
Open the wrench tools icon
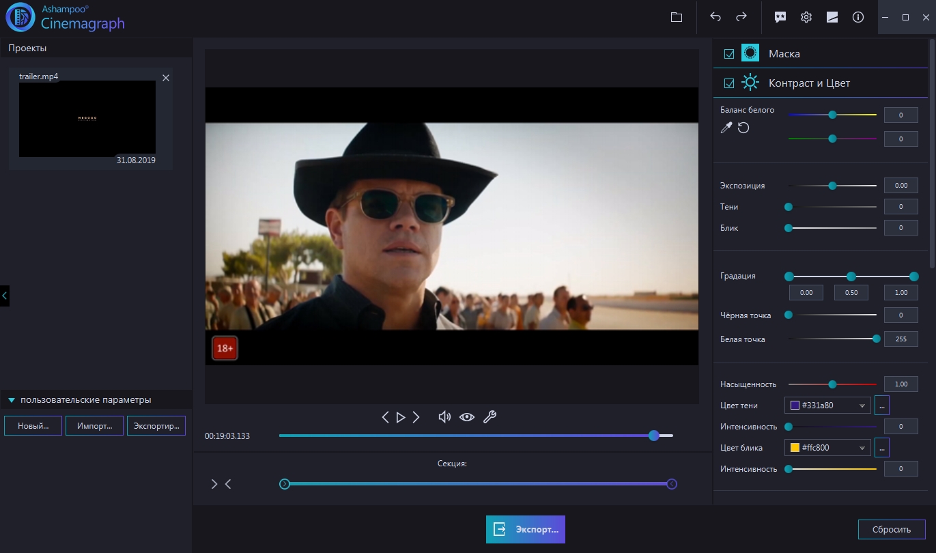tap(490, 417)
